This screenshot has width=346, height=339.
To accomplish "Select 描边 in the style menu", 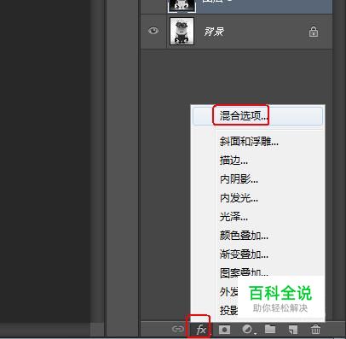I will pos(234,161).
